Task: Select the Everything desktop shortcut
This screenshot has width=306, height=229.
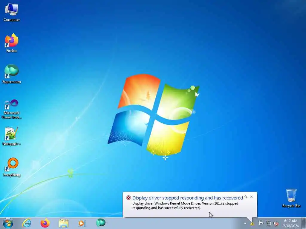Action: point(12,167)
